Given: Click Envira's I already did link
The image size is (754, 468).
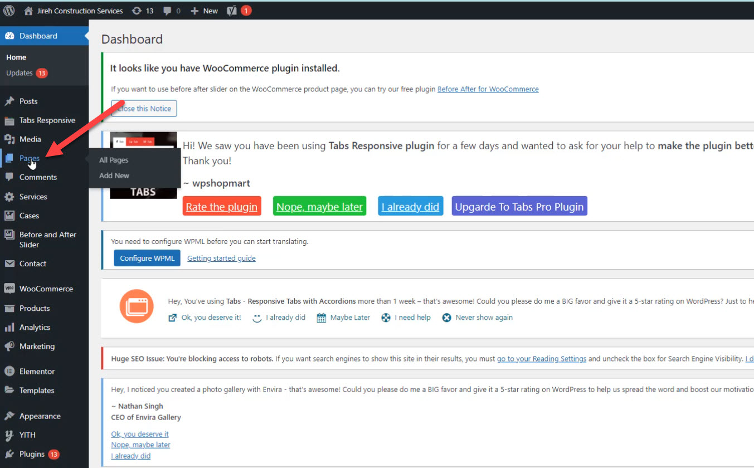Looking at the screenshot, I should [131, 456].
